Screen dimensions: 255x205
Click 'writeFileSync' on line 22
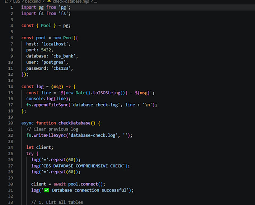[x=49, y=135]
